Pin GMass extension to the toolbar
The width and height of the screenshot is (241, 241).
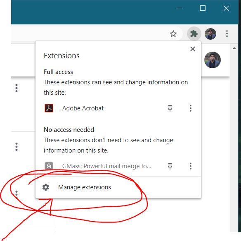click(x=170, y=166)
